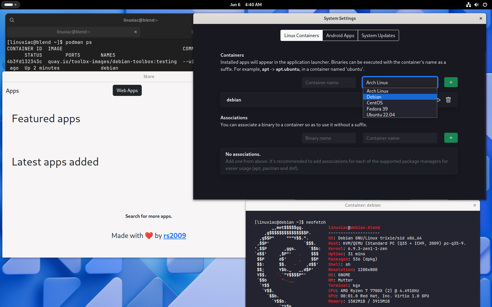The width and height of the screenshot is (492, 307).
Task: Click the 'Uptime: 31 mins' neofetch line
Action: click(347, 254)
